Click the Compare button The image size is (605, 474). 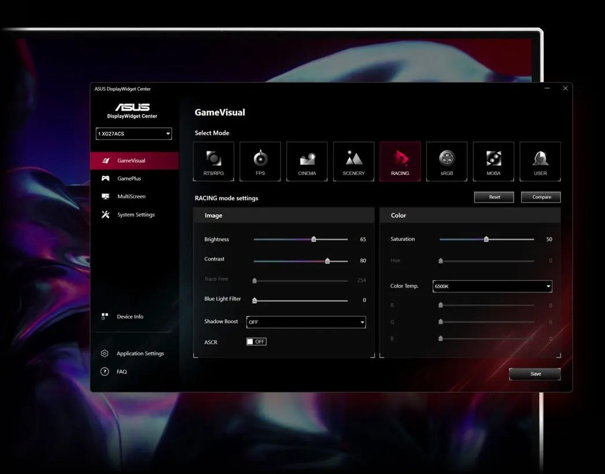[x=541, y=197]
